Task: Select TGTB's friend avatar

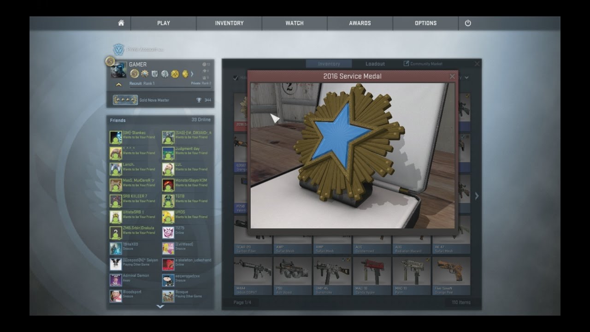Action: coord(168,201)
